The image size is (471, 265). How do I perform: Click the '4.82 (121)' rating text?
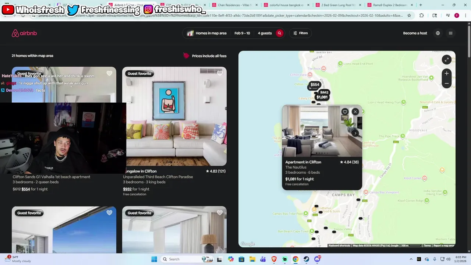[216, 171]
